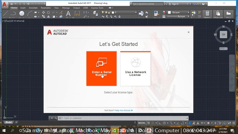
Task: Switch to the Parametric ribbon tab
Action: click(46, 8)
